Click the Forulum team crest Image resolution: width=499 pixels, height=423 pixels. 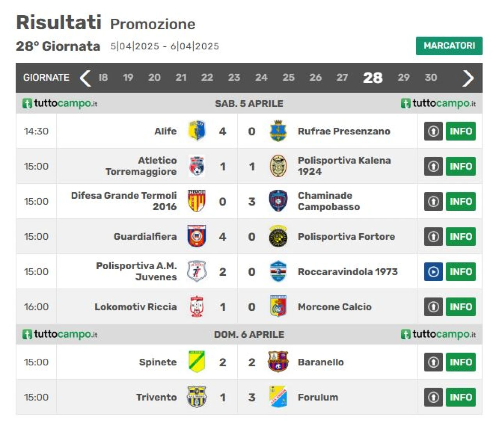(278, 397)
